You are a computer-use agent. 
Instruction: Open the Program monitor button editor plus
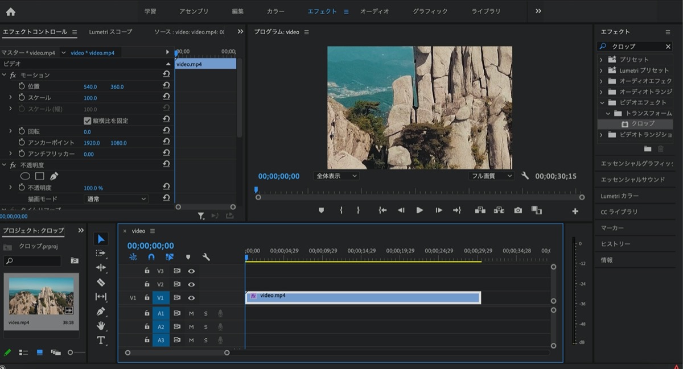coord(575,212)
